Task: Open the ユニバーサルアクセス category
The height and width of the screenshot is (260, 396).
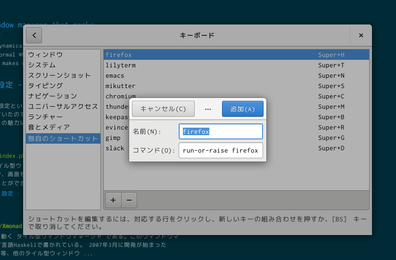Action: coord(63,106)
